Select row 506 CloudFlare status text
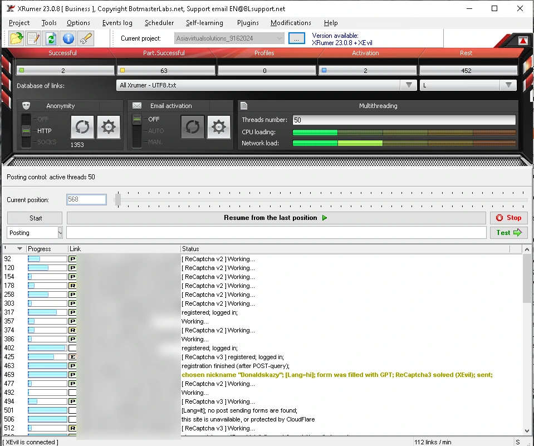Image resolution: width=534 pixels, height=446 pixels. pos(248,419)
